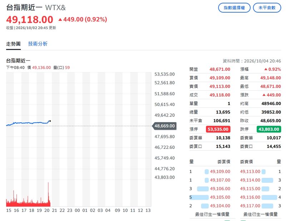286x221 pixels.
Task: Click the 量(口) 59 value above chart
Action: point(61,68)
